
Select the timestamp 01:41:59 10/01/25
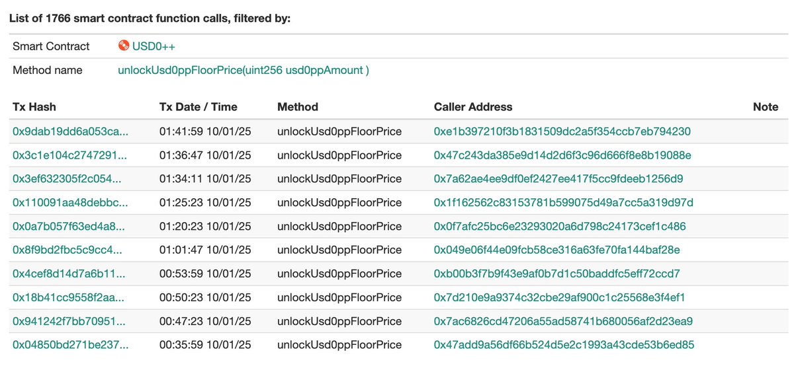pos(205,131)
